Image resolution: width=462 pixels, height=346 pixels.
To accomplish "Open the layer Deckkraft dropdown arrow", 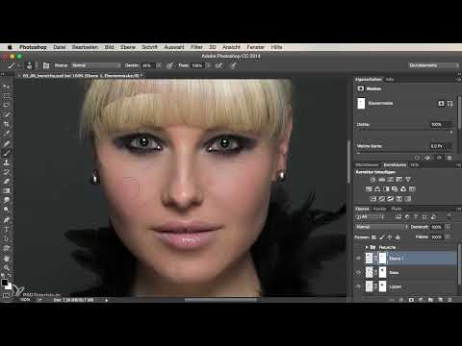I will tap(448, 227).
